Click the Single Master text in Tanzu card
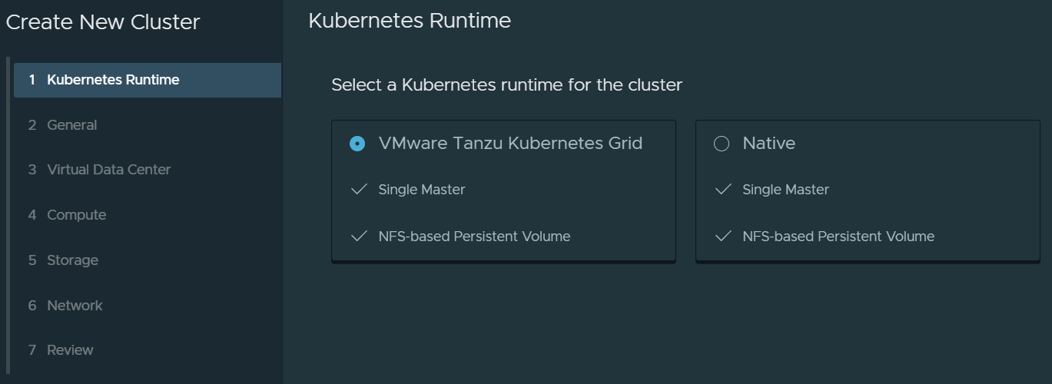Image resolution: width=1052 pixels, height=384 pixels. [422, 190]
